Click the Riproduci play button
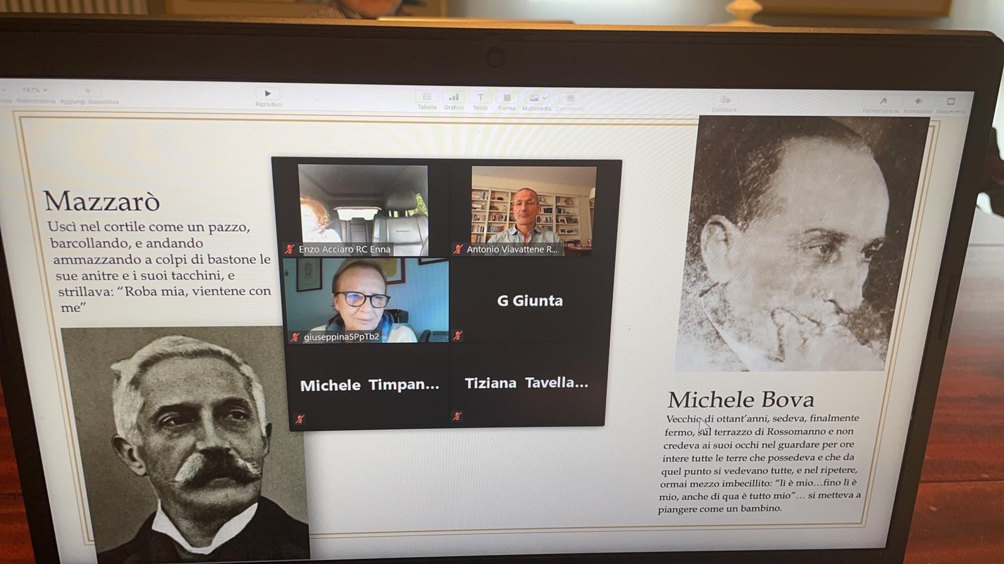Screen dimensions: 1004x564 coord(268,94)
